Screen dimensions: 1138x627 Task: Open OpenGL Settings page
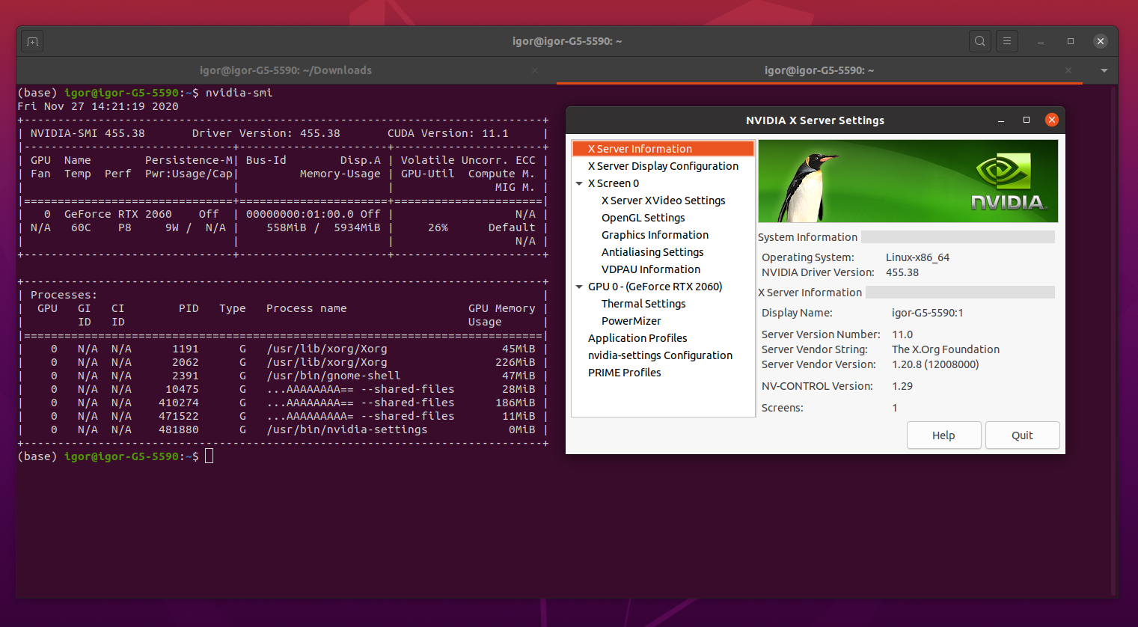point(643,218)
